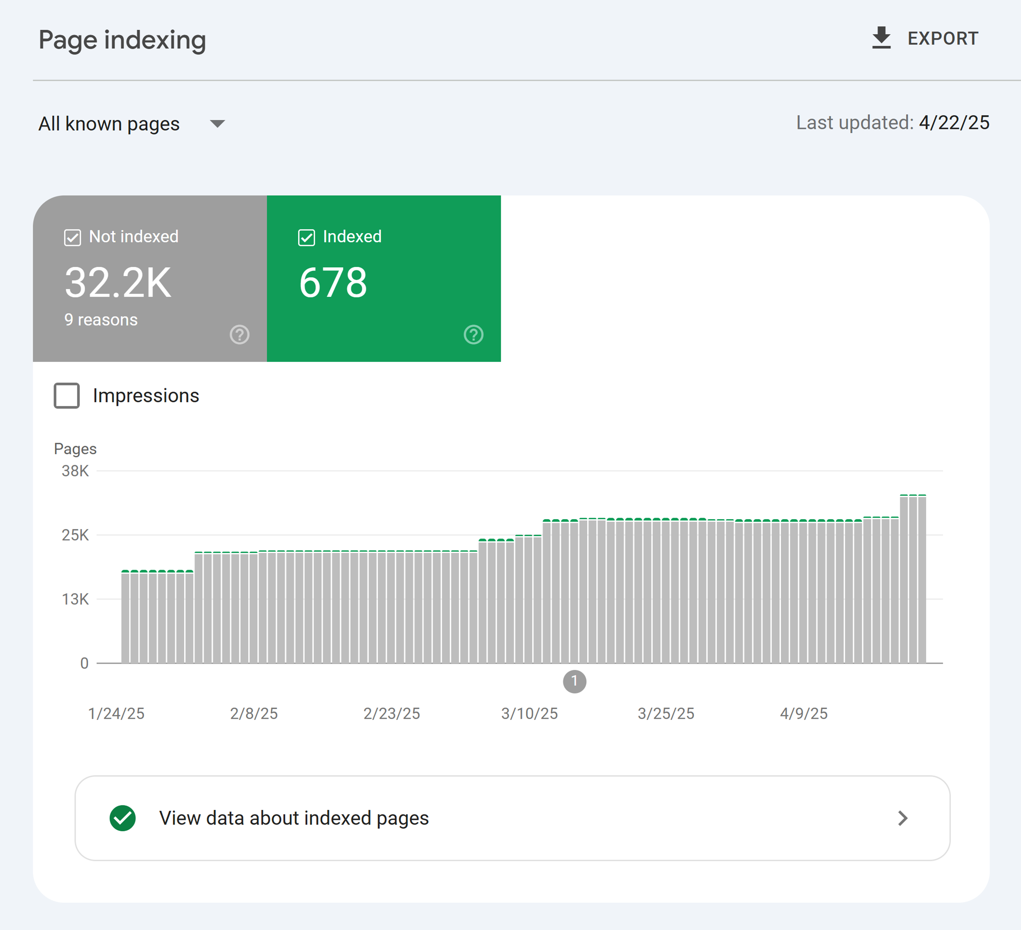
Task: Uncheck the Not indexed checkbox
Action: click(x=72, y=237)
